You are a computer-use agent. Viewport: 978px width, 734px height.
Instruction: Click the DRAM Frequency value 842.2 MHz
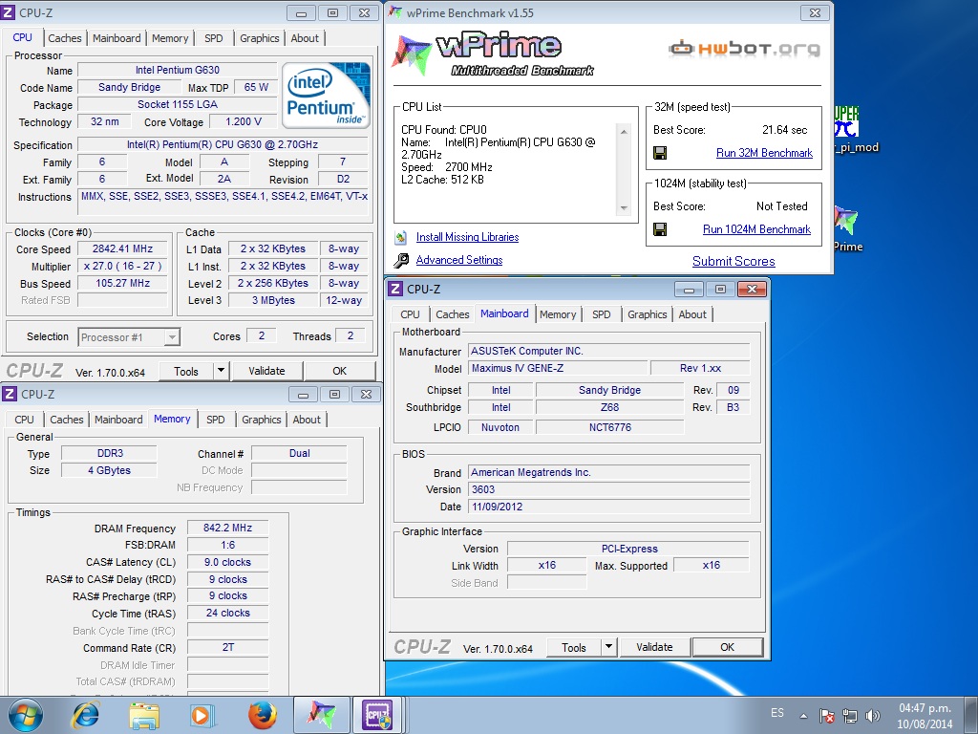(227, 528)
